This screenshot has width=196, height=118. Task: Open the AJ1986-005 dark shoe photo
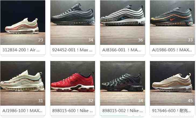(x=172, y=23)
